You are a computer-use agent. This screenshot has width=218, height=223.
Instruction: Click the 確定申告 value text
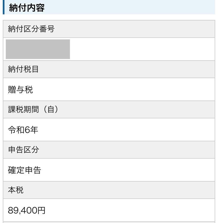click(25, 170)
